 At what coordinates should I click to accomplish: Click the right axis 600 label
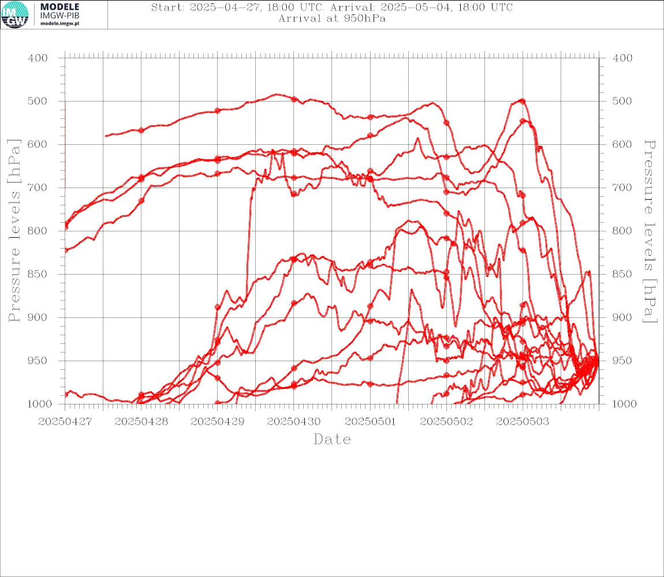[622, 144]
